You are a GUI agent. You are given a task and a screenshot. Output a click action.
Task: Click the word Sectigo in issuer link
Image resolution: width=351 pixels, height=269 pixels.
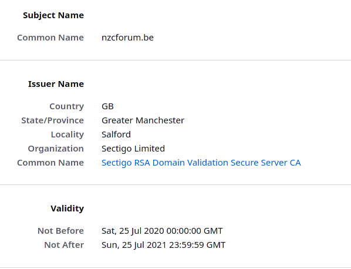(117, 163)
